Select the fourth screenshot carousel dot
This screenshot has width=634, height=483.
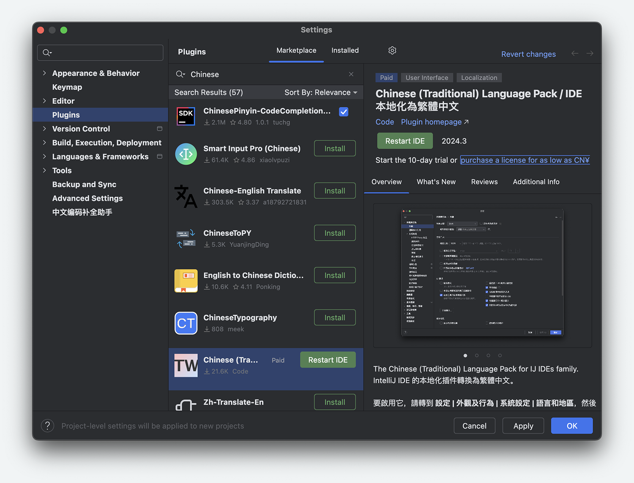(x=500, y=355)
